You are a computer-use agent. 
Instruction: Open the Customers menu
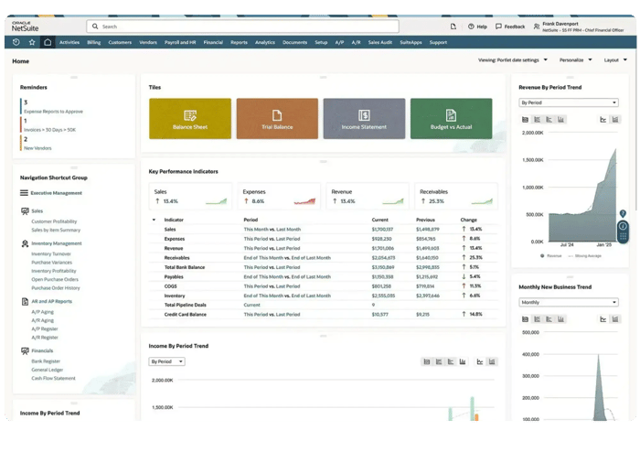point(120,42)
